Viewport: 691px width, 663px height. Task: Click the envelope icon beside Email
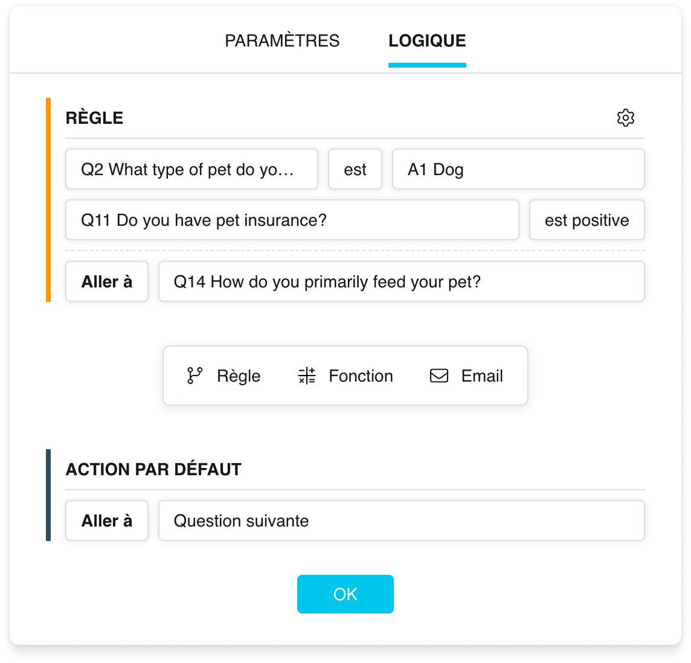point(439,376)
